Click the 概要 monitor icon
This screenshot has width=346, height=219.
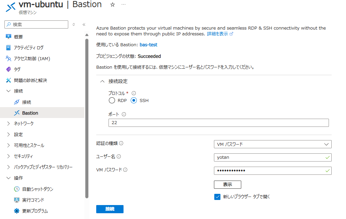9,37
